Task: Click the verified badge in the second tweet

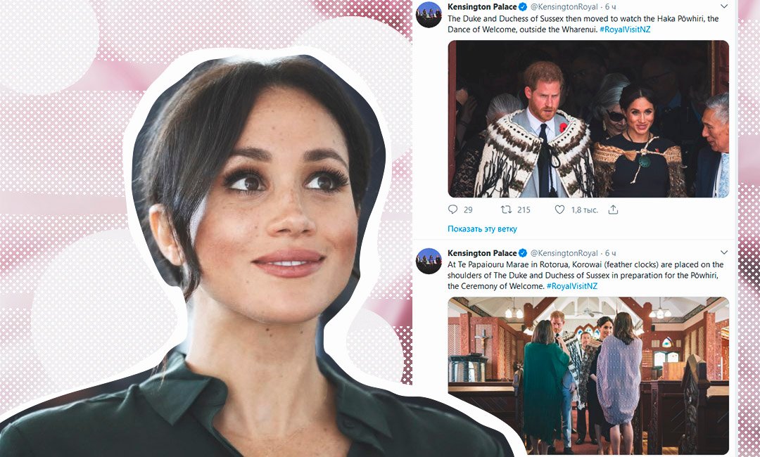Action: (523, 252)
